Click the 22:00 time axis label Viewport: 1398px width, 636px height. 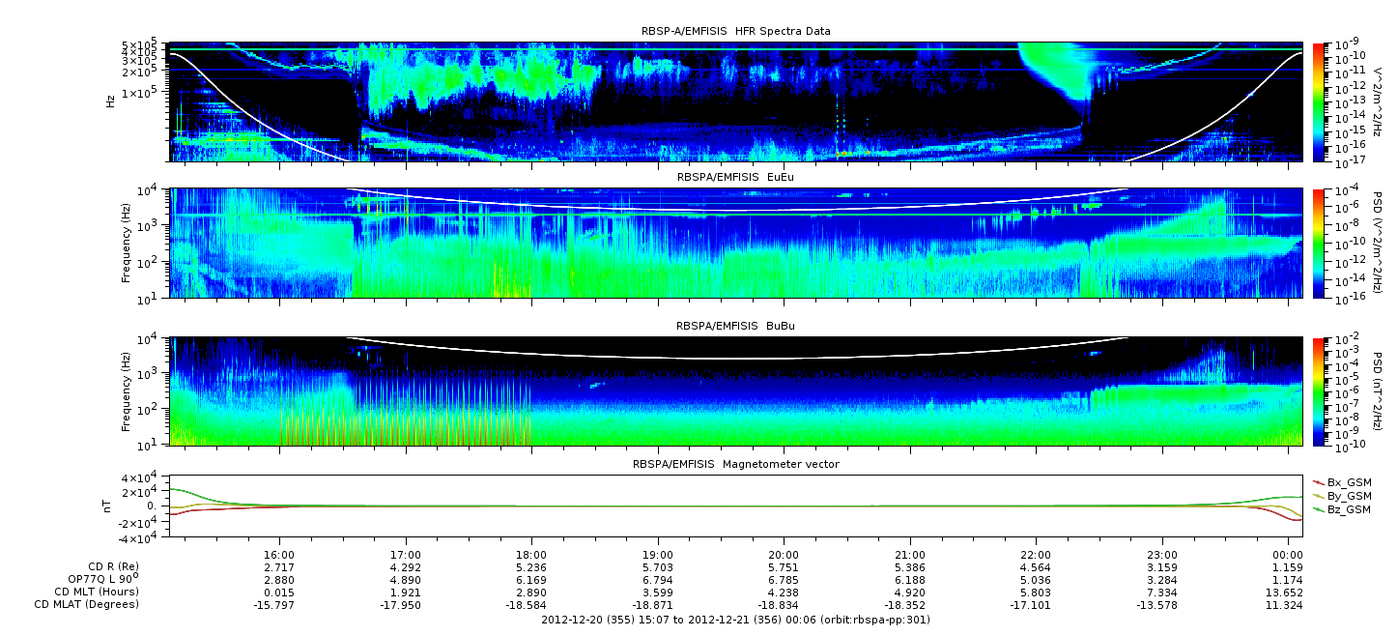tap(1036, 558)
